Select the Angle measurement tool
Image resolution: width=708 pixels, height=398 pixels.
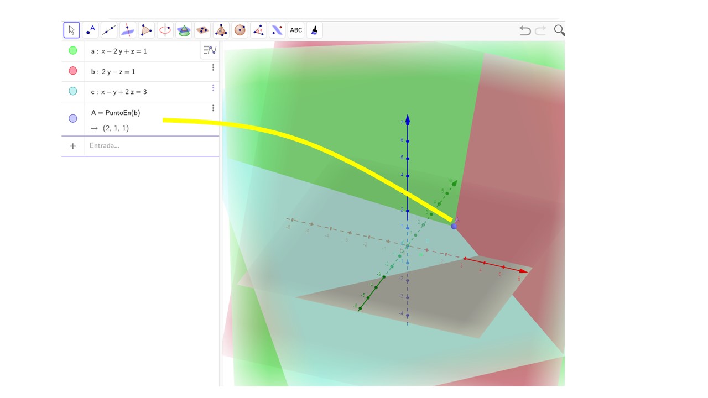pyautogui.click(x=258, y=30)
